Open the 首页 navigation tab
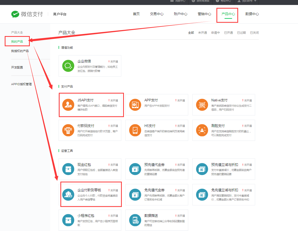Screen dimensions: 298x231 tap(136, 14)
